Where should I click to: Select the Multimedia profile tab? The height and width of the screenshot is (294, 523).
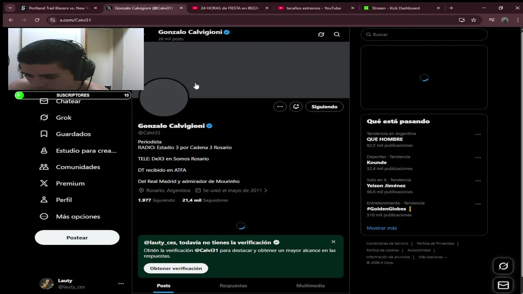pyautogui.click(x=311, y=285)
